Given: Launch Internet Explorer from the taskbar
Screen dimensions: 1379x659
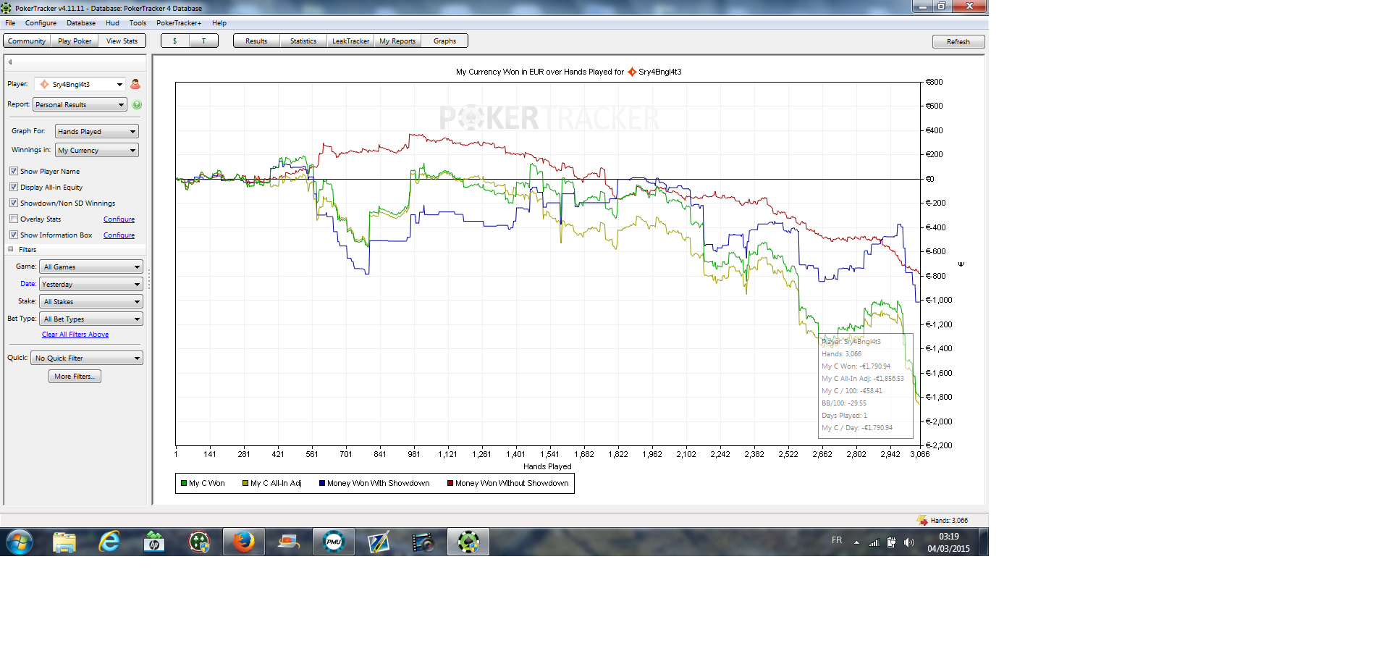Looking at the screenshot, I should tap(109, 542).
